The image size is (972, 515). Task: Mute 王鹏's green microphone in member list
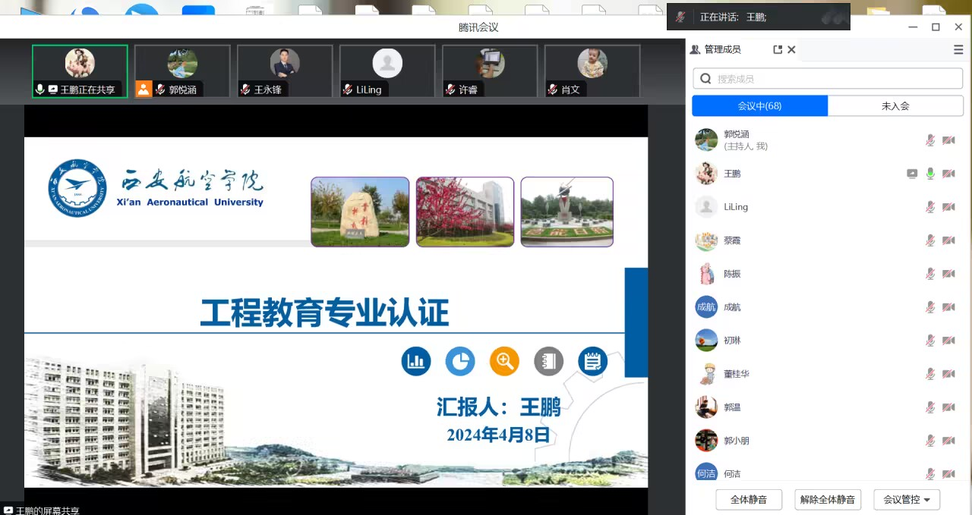(x=930, y=174)
